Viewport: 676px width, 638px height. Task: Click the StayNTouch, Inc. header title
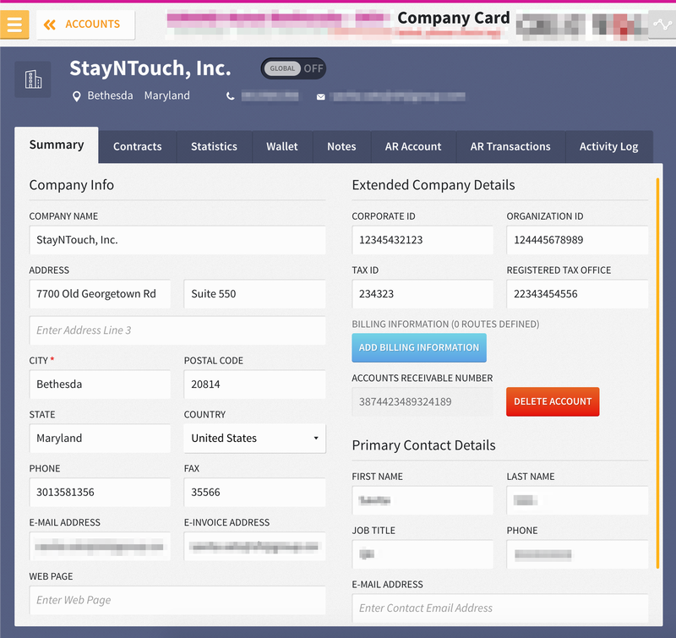tap(150, 68)
